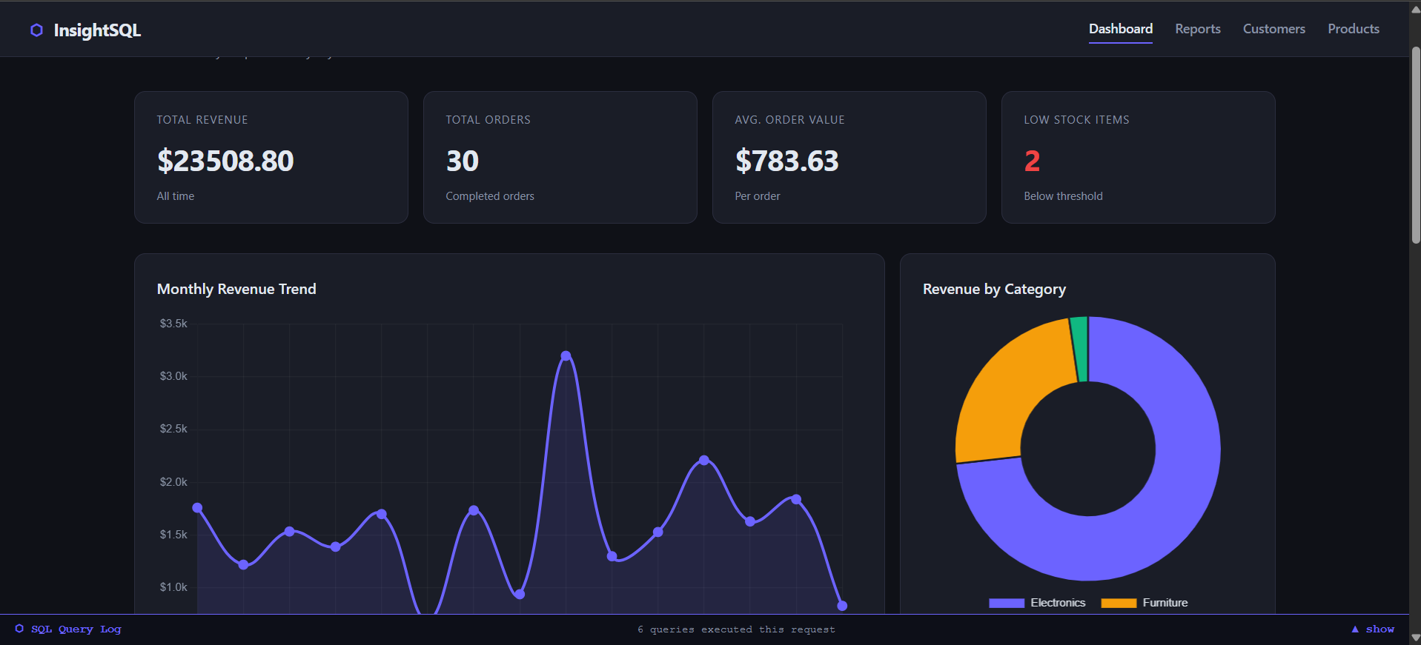Click the "Monthly Revenue Trend" chart title
1421x645 pixels.
pos(236,289)
